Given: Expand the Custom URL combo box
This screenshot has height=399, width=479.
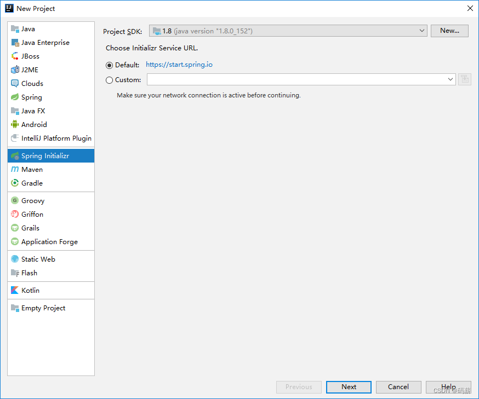Looking at the screenshot, I should point(451,79).
